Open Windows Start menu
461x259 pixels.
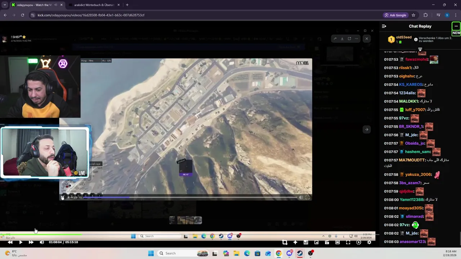point(151,253)
